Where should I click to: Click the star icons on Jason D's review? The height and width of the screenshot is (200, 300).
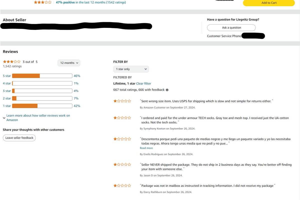click(x=122, y=165)
